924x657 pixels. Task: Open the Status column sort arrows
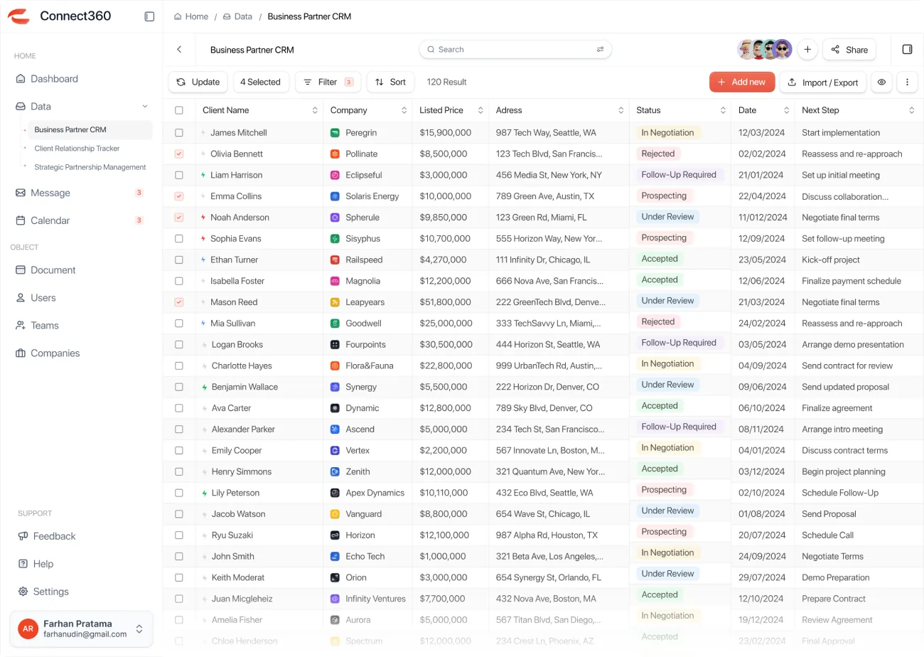pyautogui.click(x=723, y=110)
